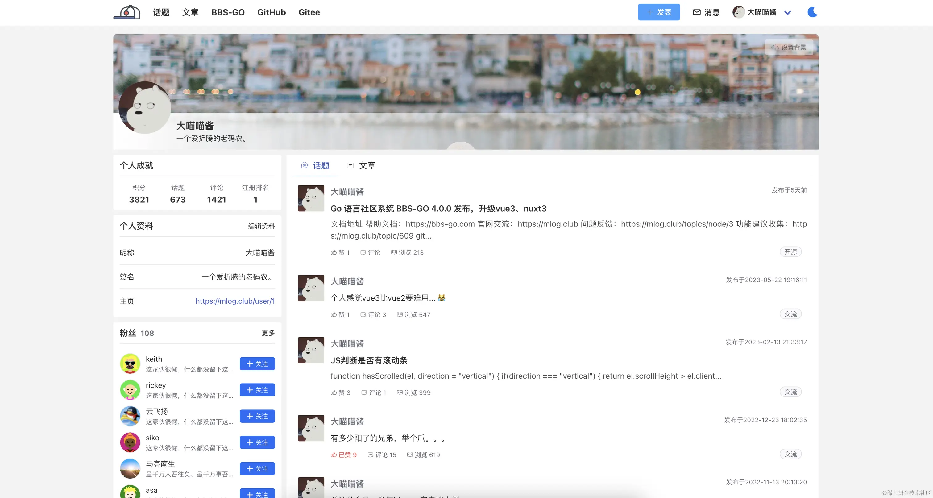Screen dimensions: 933x498
Task: Click the 发表 publish button
Action: click(658, 12)
